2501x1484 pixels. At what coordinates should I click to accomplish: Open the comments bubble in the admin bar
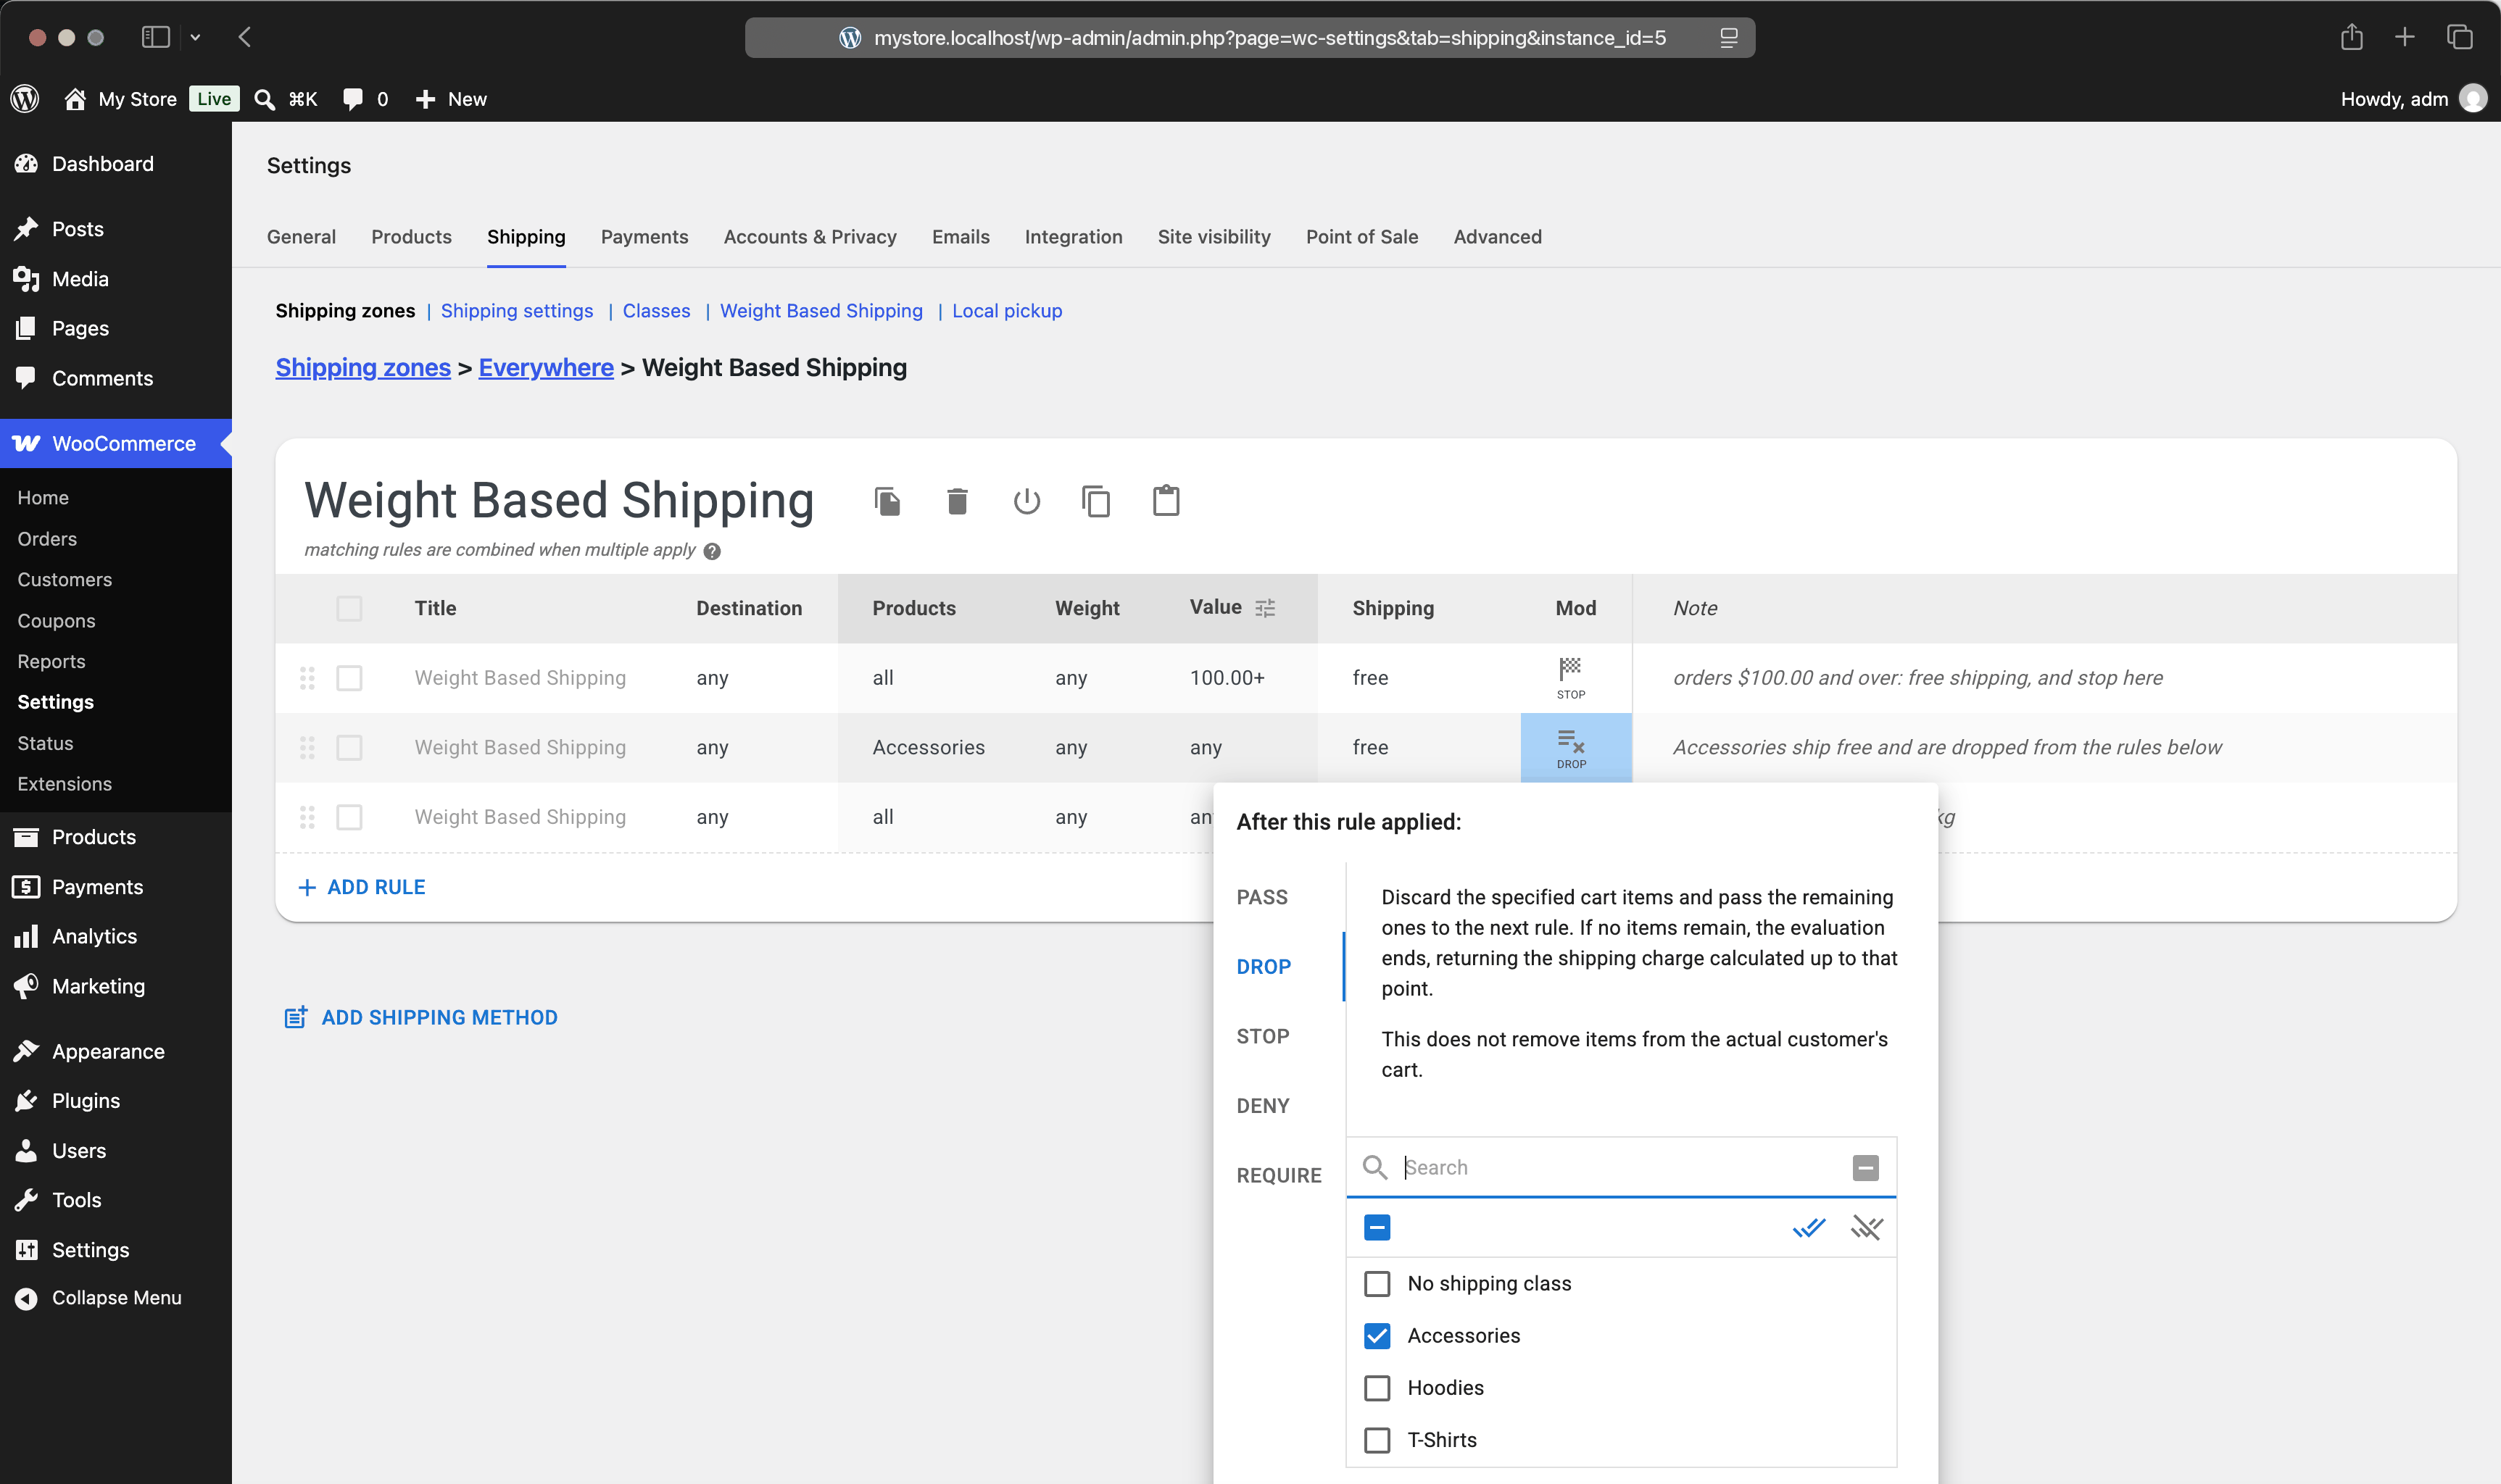[x=352, y=99]
